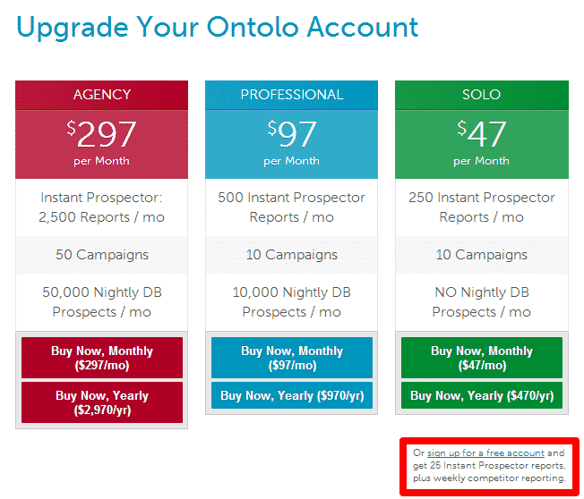
Task: Click the Upgrade Your Ontolo Account heading
Action: (217, 28)
